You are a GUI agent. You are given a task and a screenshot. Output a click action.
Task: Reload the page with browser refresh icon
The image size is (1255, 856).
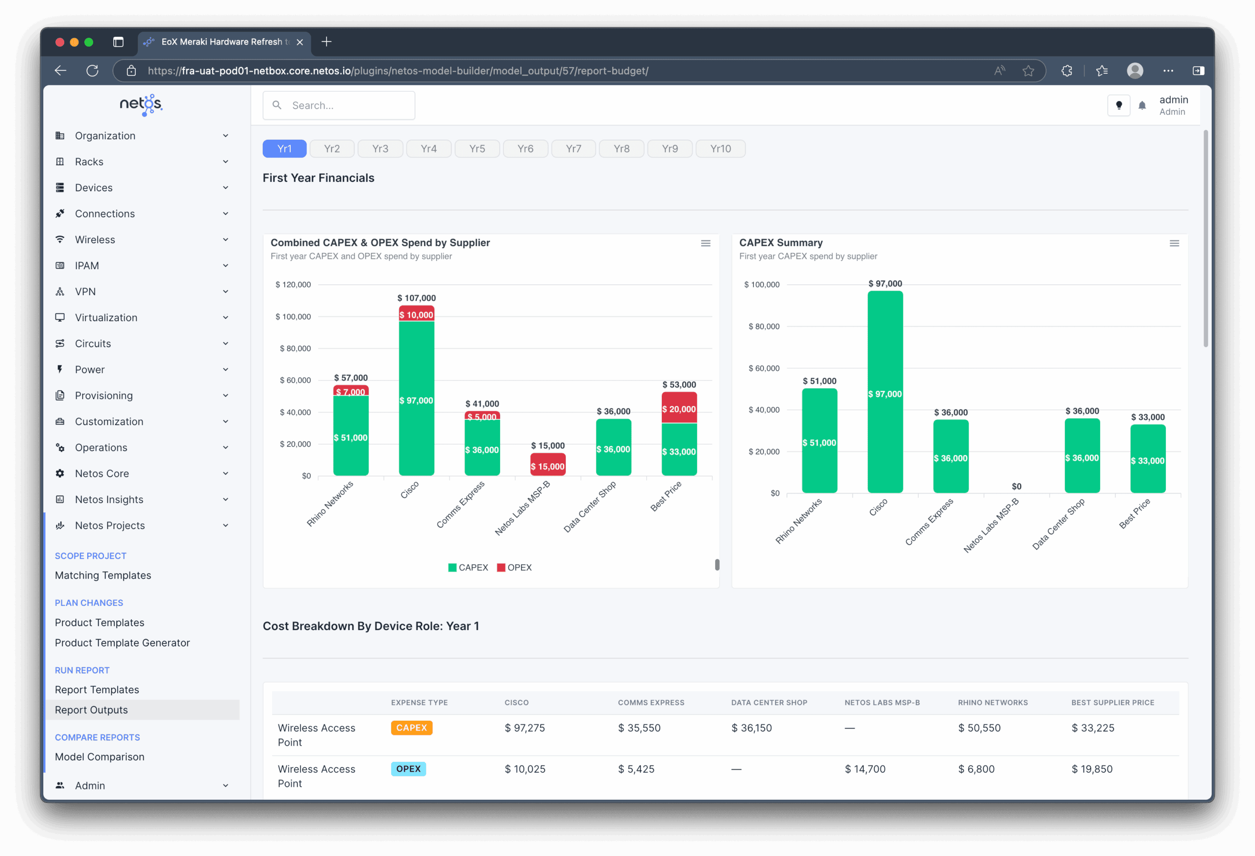click(92, 71)
